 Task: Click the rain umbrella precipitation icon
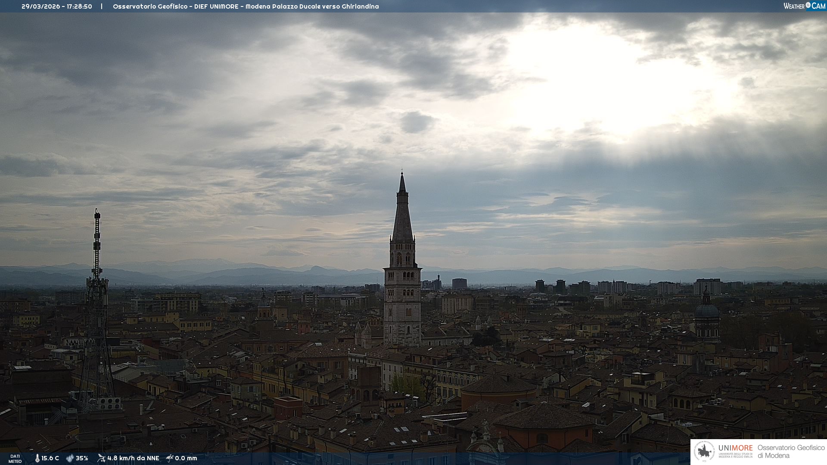point(169,458)
